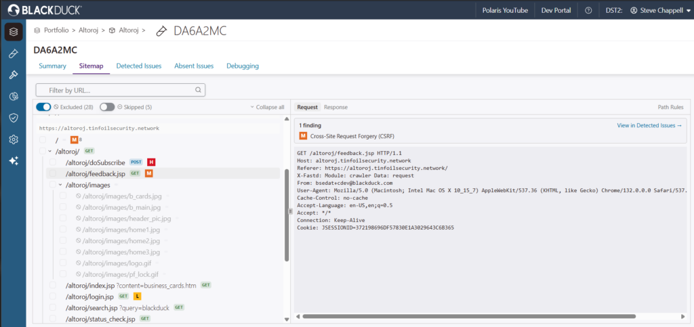Check the box for the root / path
This screenshot has height=327, width=694.
point(43,140)
